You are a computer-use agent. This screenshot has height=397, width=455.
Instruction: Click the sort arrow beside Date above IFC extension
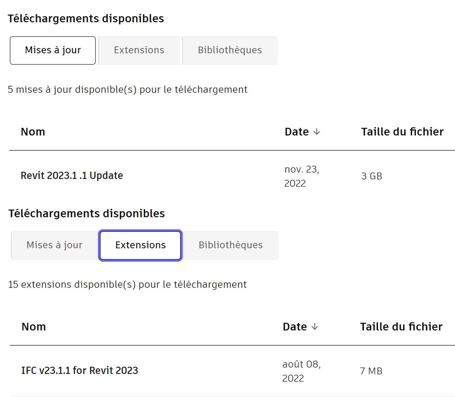click(x=315, y=327)
